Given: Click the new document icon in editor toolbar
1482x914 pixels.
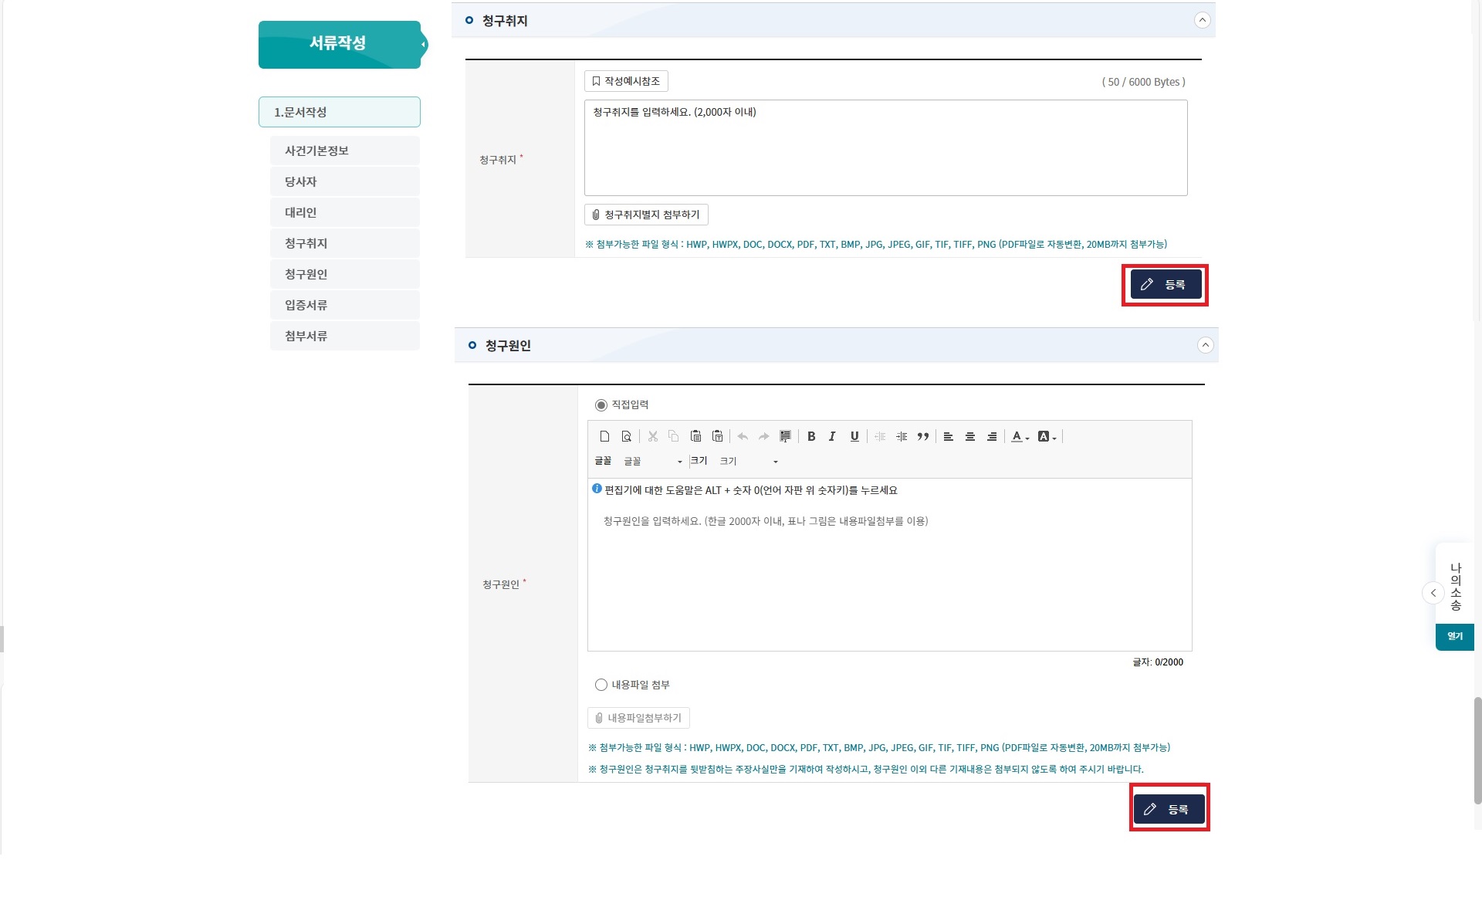Looking at the screenshot, I should pos(605,436).
